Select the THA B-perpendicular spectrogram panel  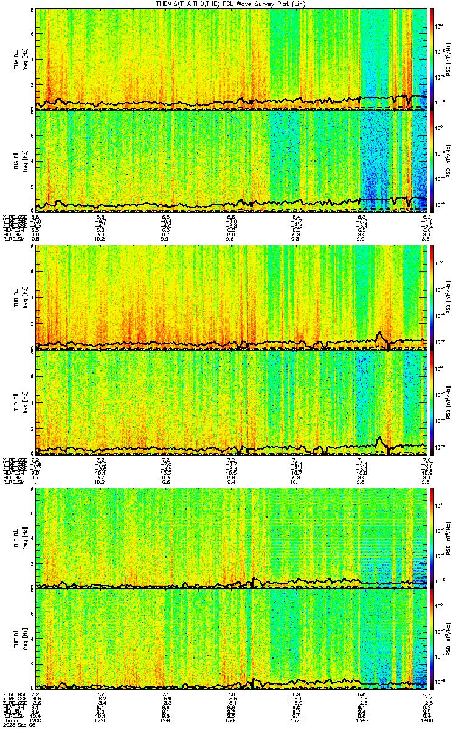click(232, 58)
